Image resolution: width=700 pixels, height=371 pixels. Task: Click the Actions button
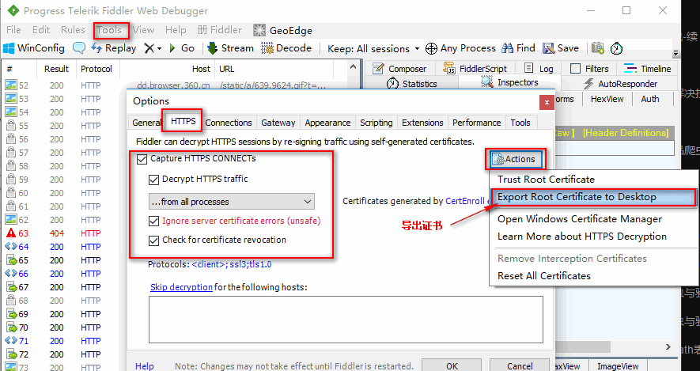pyautogui.click(x=515, y=159)
